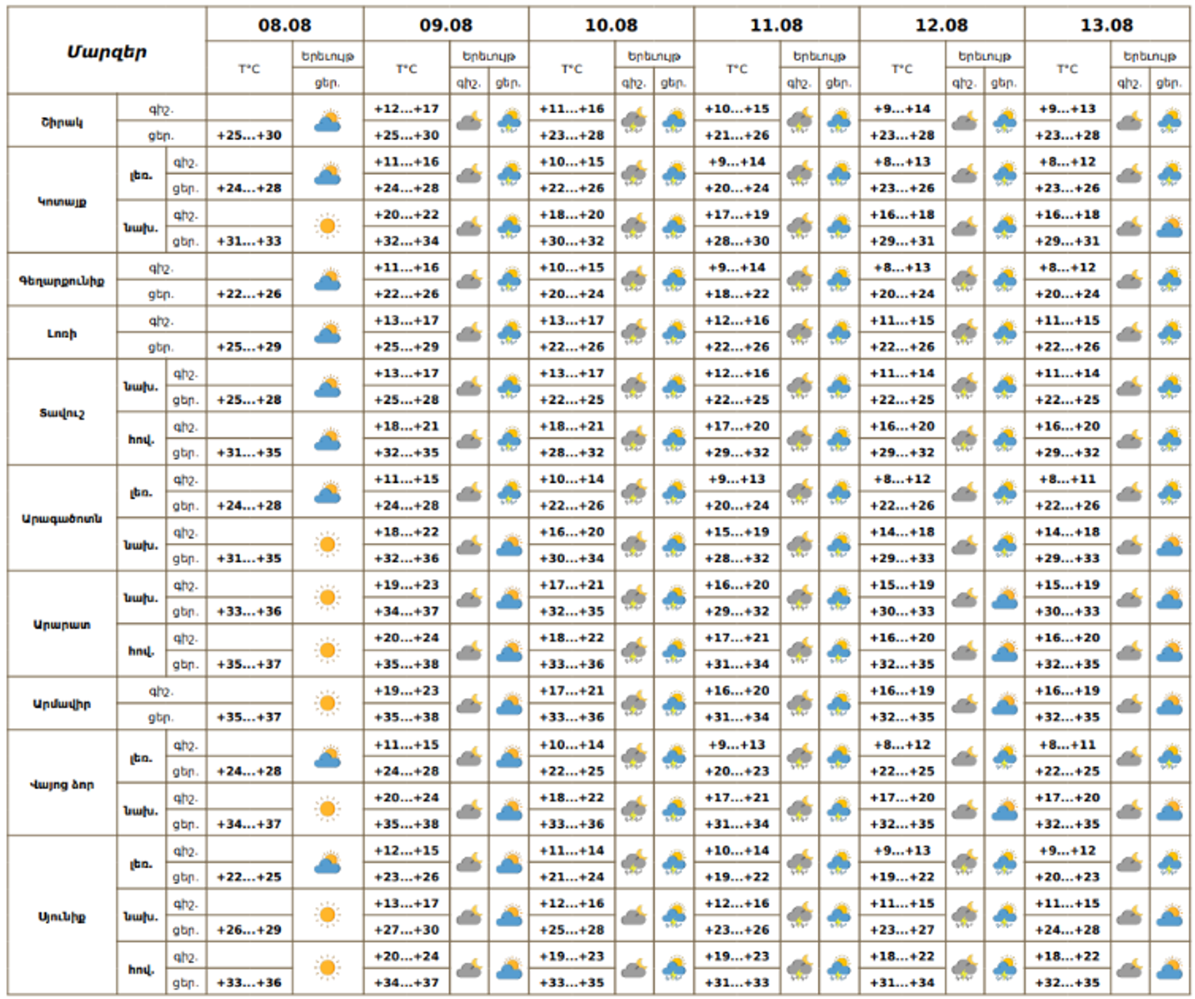Viewport: 1195px width, 999px height.
Task: Select Կոտայք նախ. 11.08 night temperature +17...+19
Action: tap(737, 215)
